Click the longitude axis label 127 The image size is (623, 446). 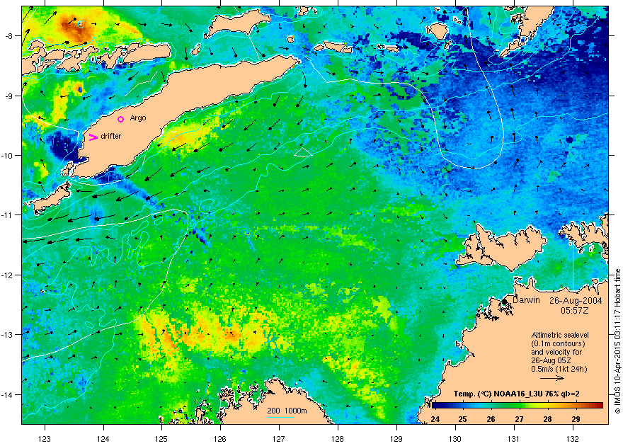click(x=279, y=438)
